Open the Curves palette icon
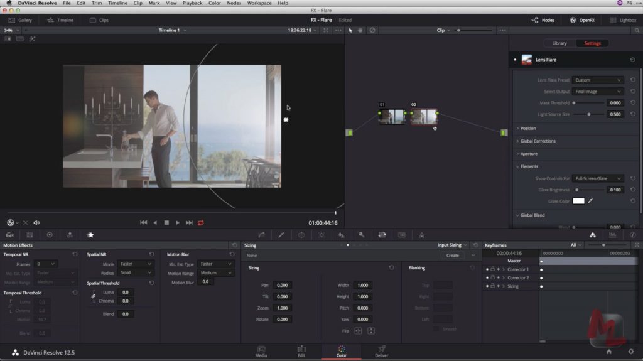Viewport: 643px width, 361px height. [261, 235]
